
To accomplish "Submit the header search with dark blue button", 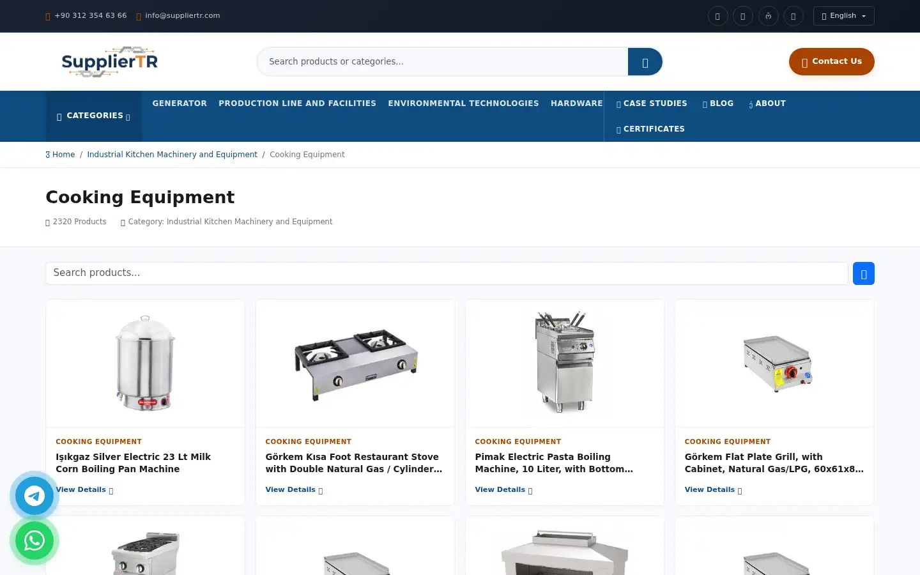I will [645, 62].
